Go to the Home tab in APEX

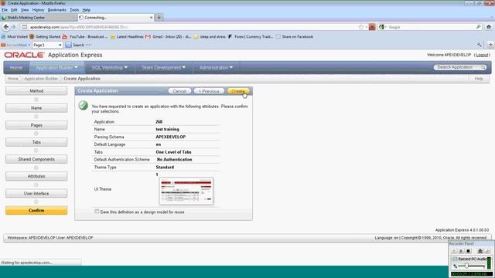click(16, 67)
